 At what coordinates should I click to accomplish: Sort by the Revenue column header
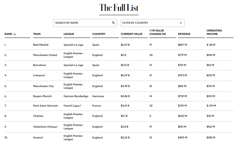click(184, 34)
